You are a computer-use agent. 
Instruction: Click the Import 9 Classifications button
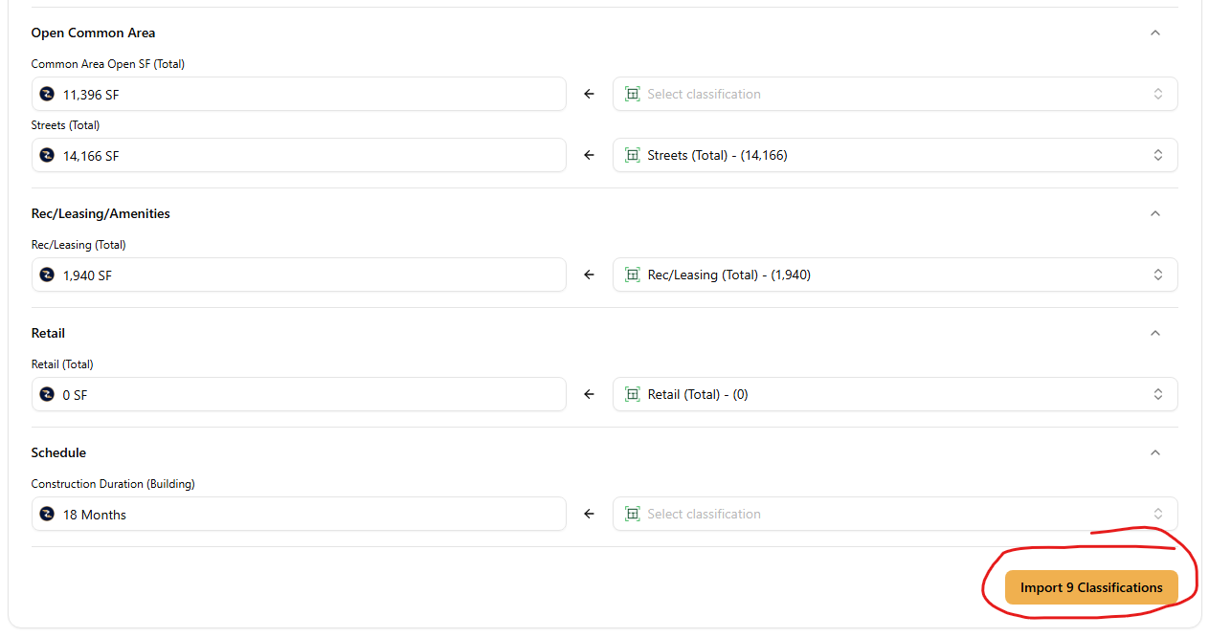tap(1090, 587)
